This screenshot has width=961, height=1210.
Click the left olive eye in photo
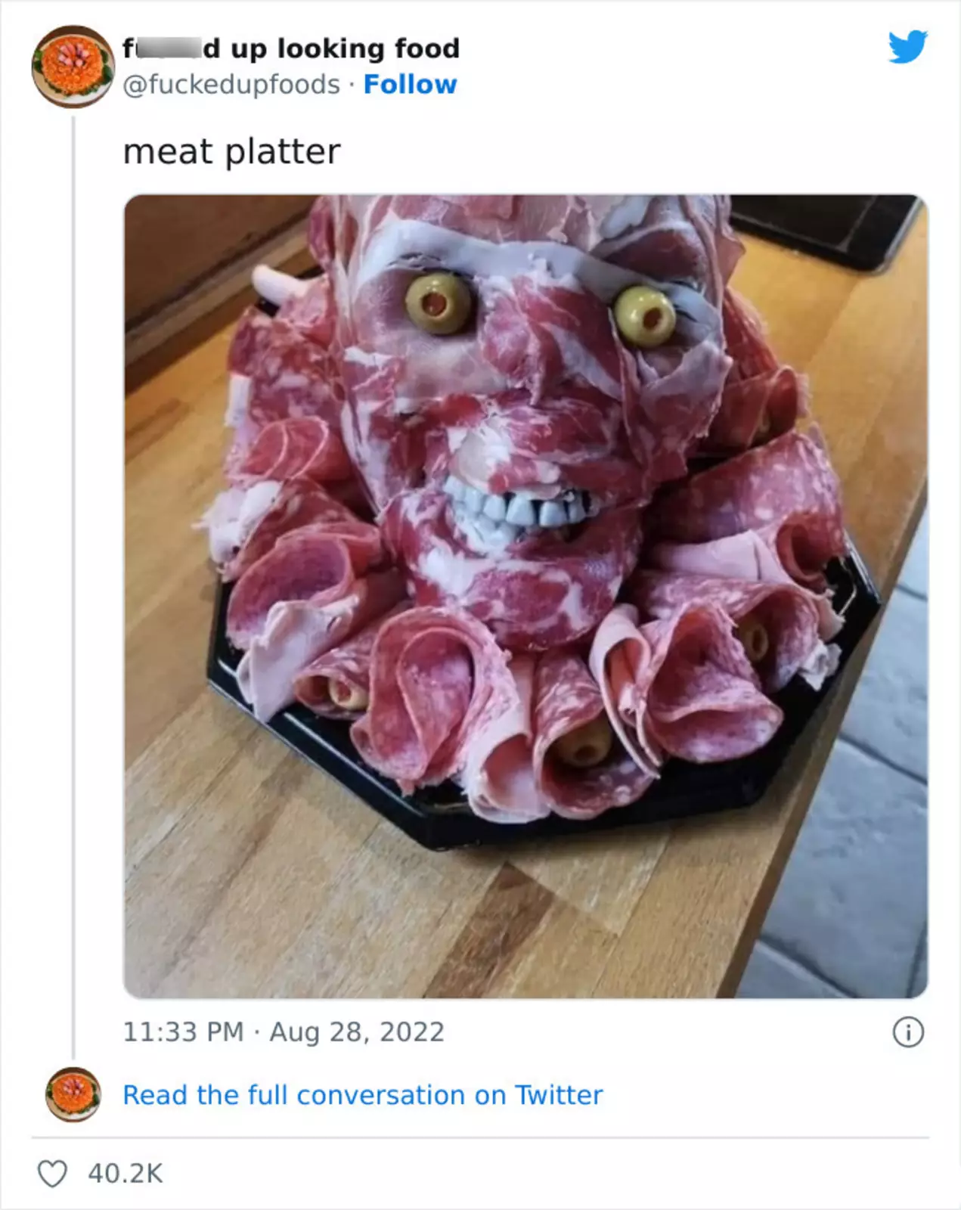click(435, 303)
